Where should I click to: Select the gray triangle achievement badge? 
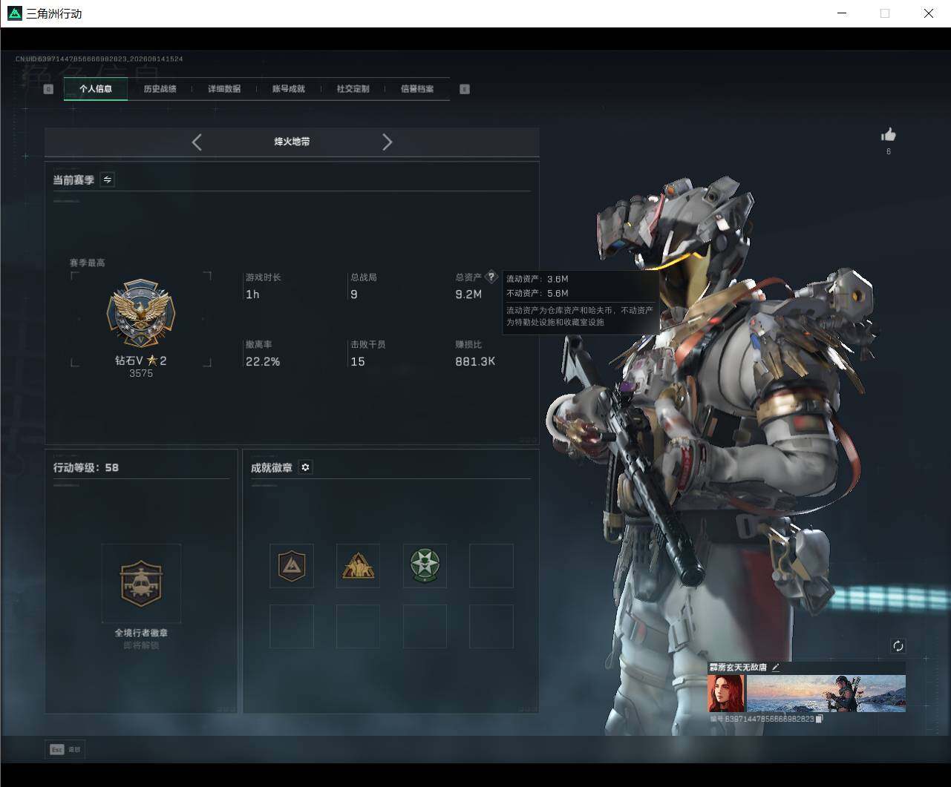tap(291, 566)
